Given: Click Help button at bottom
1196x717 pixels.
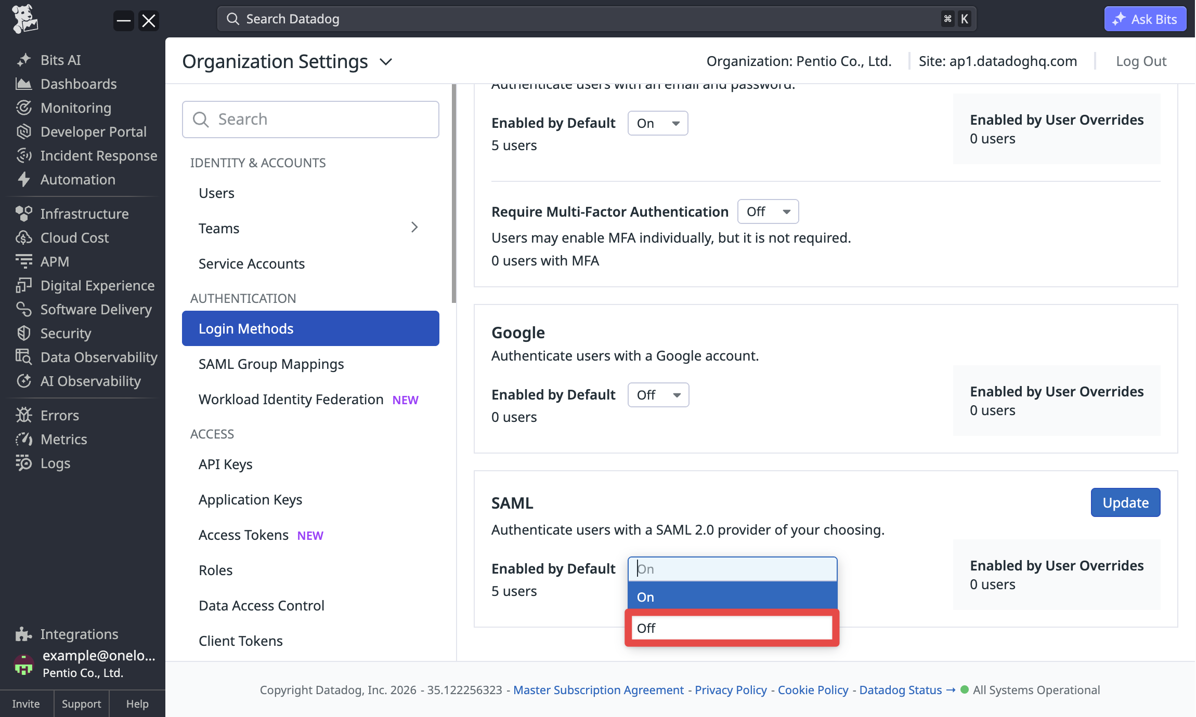Looking at the screenshot, I should pyautogui.click(x=137, y=704).
